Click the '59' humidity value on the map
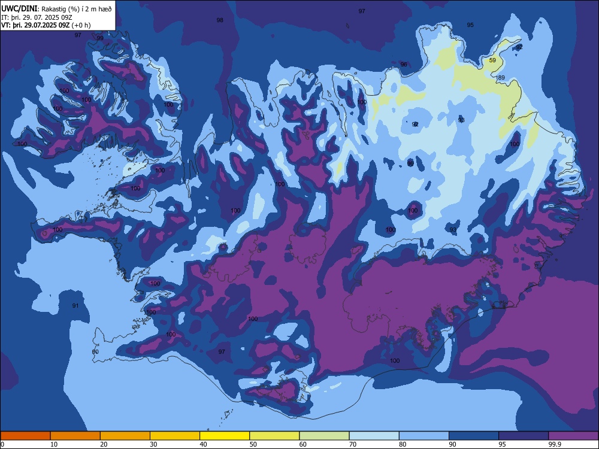The width and height of the screenshot is (599, 449). coord(492,60)
